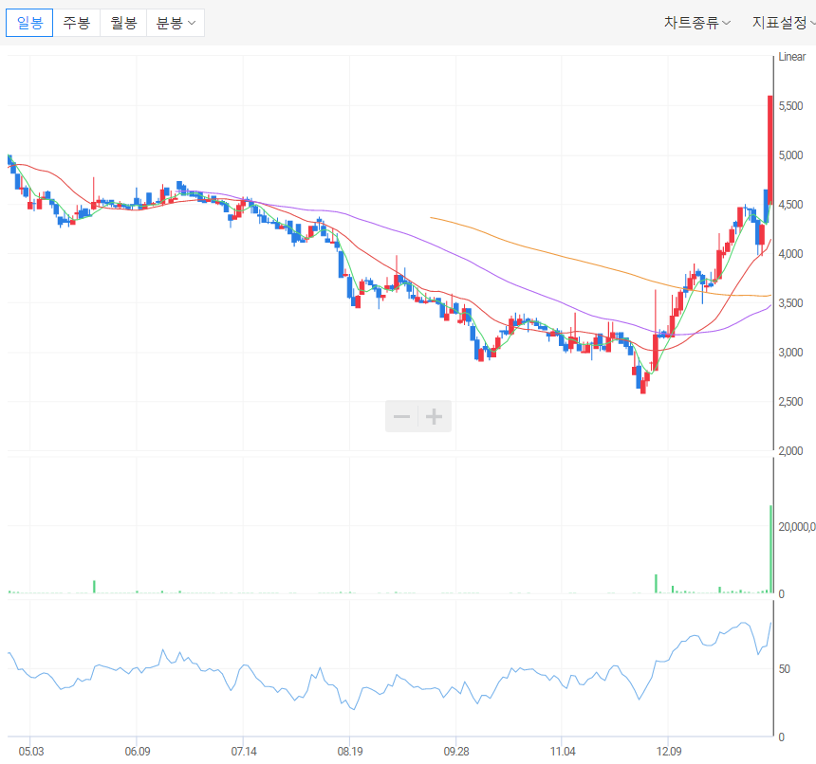Image resolution: width=816 pixels, height=764 pixels.
Task: Click the 3,500 price axis label
Action: point(791,303)
